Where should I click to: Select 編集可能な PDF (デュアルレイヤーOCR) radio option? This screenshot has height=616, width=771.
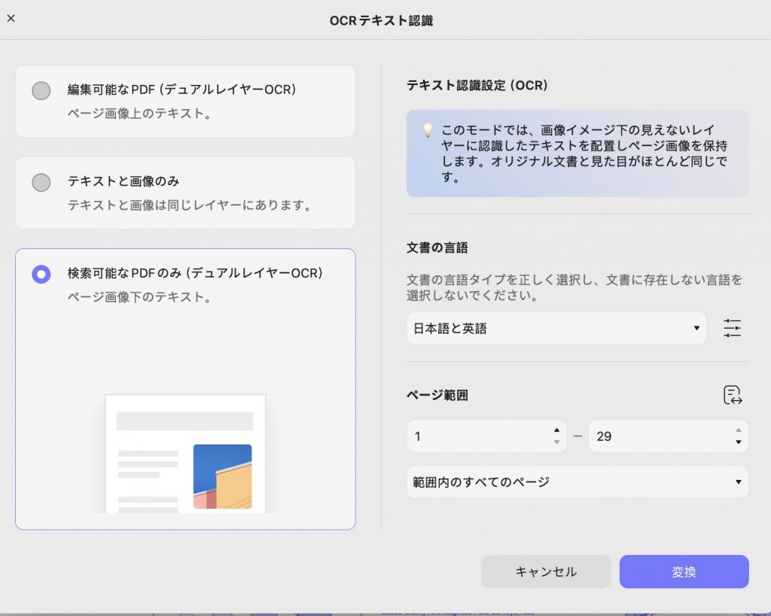[x=41, y=91]
